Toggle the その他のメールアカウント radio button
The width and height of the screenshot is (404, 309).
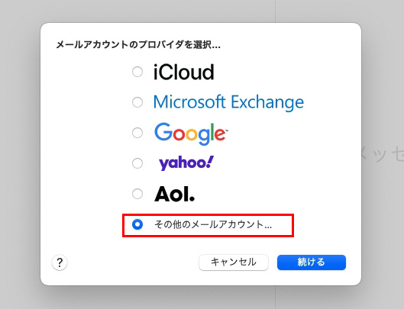coord(137,224)
